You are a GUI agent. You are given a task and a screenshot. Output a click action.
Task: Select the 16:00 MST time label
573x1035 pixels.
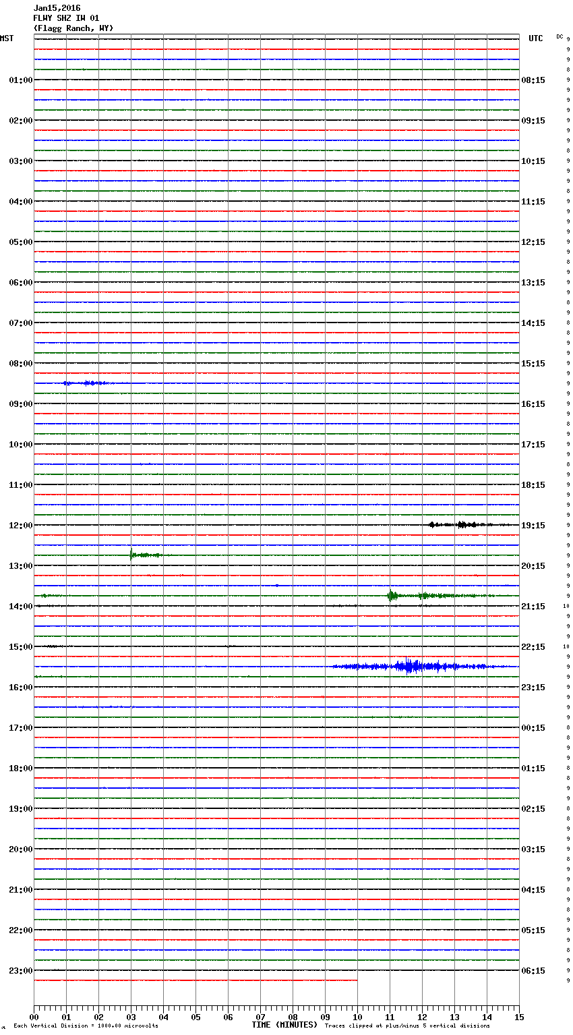tap(20, 688)
